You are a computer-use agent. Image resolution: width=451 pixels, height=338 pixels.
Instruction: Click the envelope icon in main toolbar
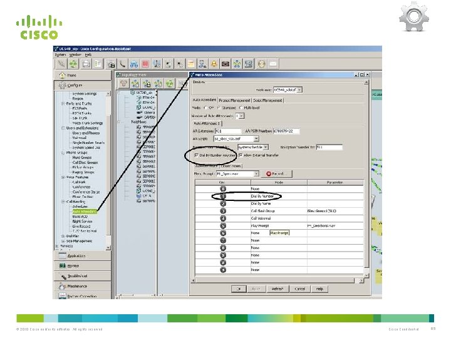[273, 64]
